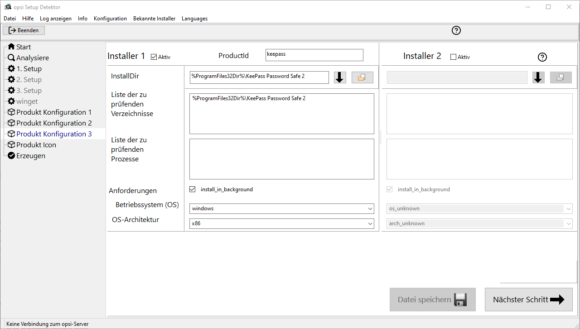The height and width of the screenshot is (329, 580).
Task: Click the home icon next to Start
Action: [x=11, y=47]
